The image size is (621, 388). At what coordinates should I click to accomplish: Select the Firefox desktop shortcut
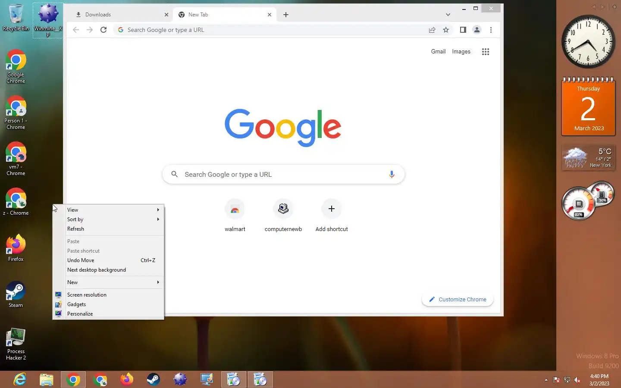(16, 248)
